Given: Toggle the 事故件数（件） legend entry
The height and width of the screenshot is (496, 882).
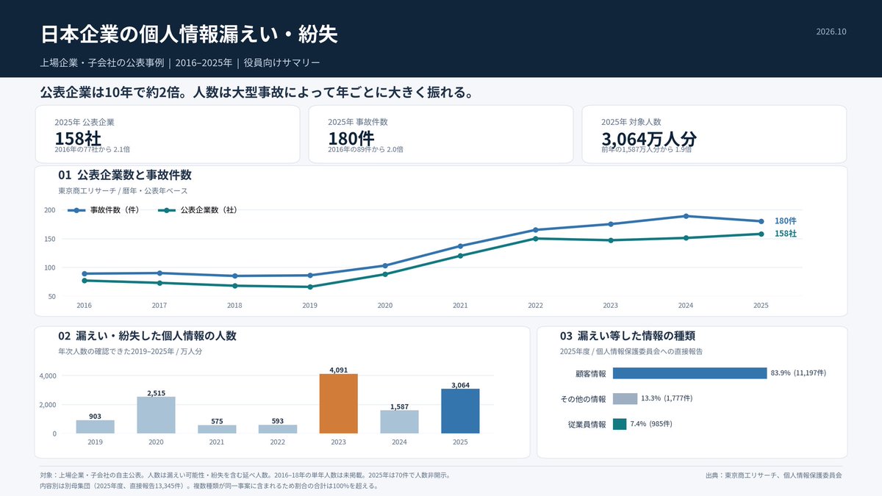Looking at the screenshot, I should tap(104, 210).
